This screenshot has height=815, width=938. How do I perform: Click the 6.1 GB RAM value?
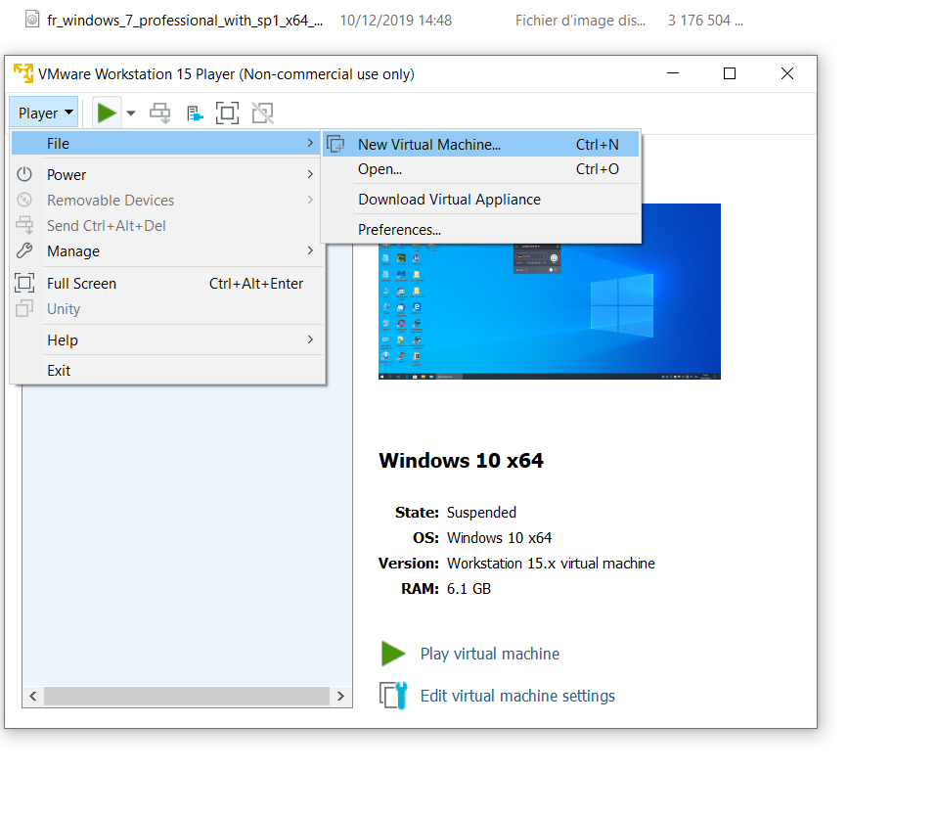[x=469, y=589]
